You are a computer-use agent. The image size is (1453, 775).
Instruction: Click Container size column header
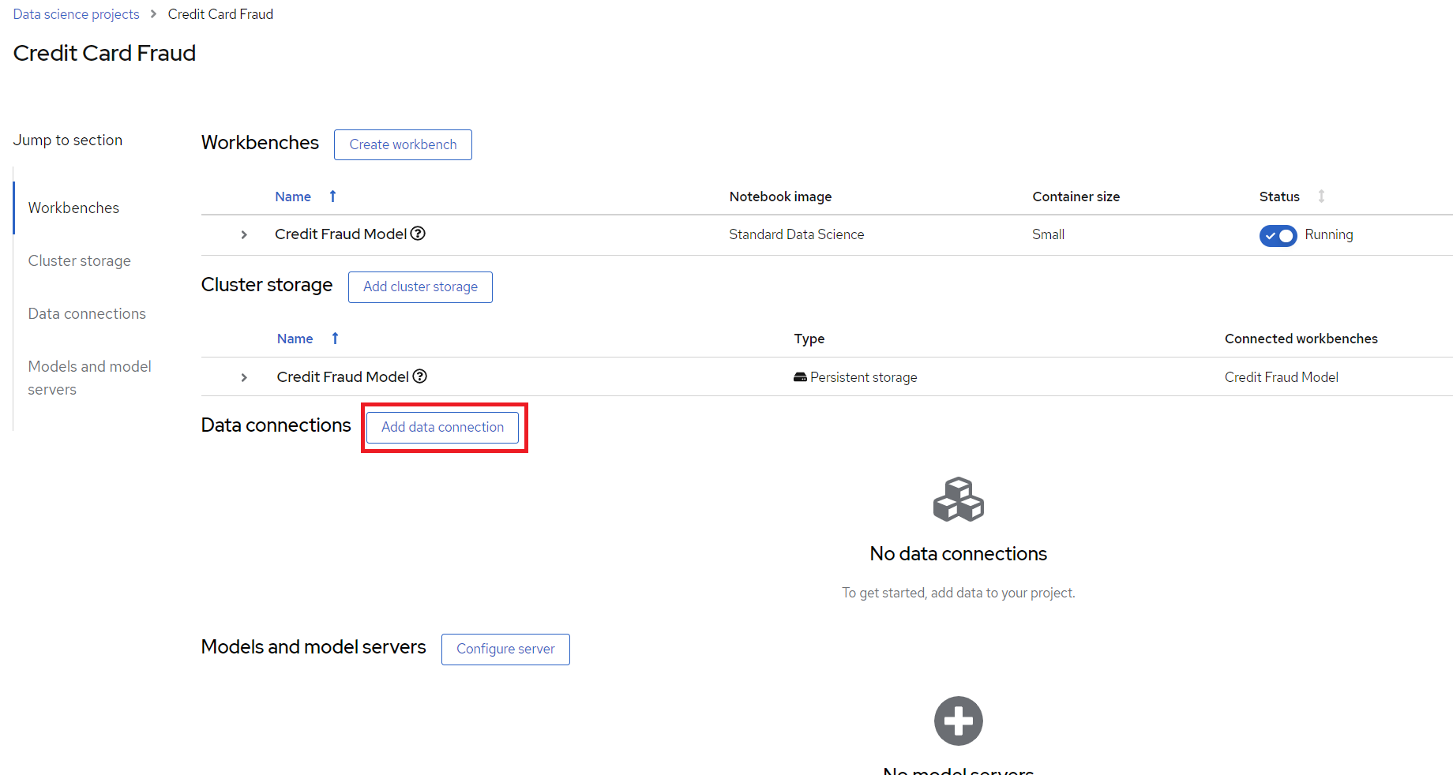1076,197
